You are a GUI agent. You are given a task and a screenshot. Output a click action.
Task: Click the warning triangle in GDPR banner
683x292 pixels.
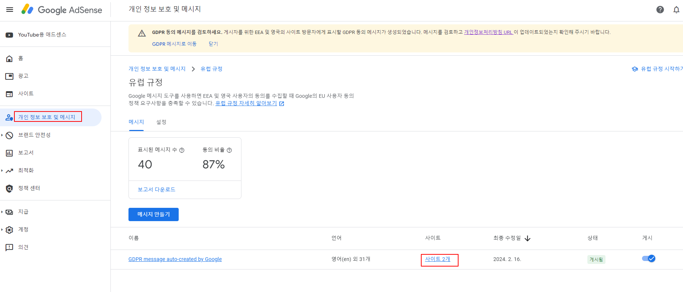click(x=142, y=34)
